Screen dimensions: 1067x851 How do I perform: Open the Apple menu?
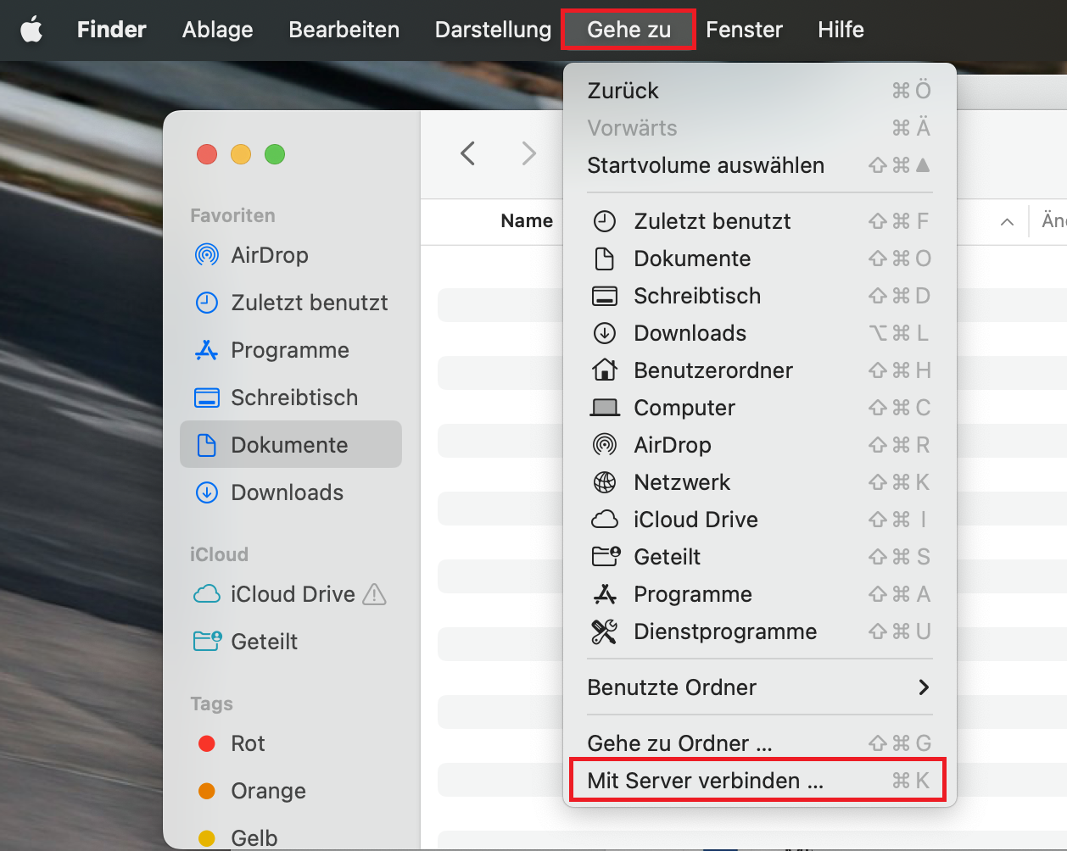(x=31, y=30)
